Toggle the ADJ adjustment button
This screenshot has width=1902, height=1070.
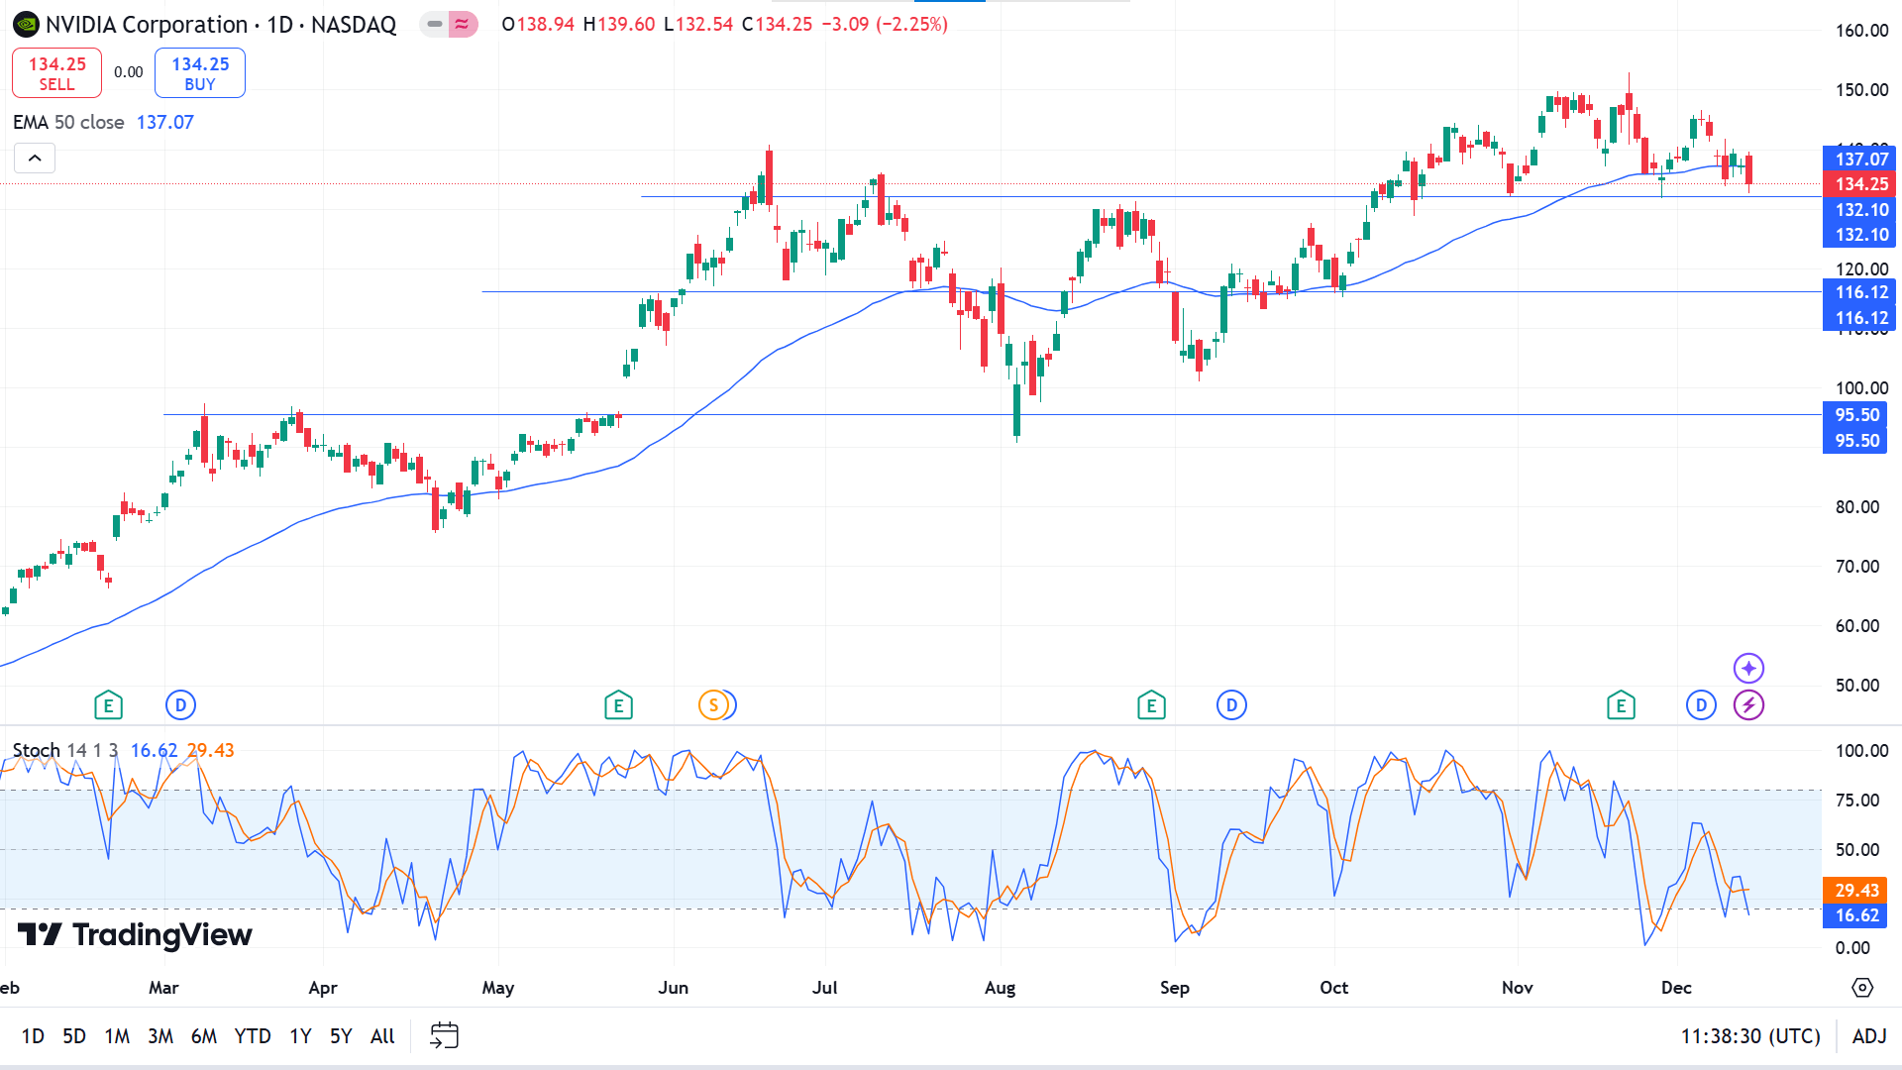1869,1036
